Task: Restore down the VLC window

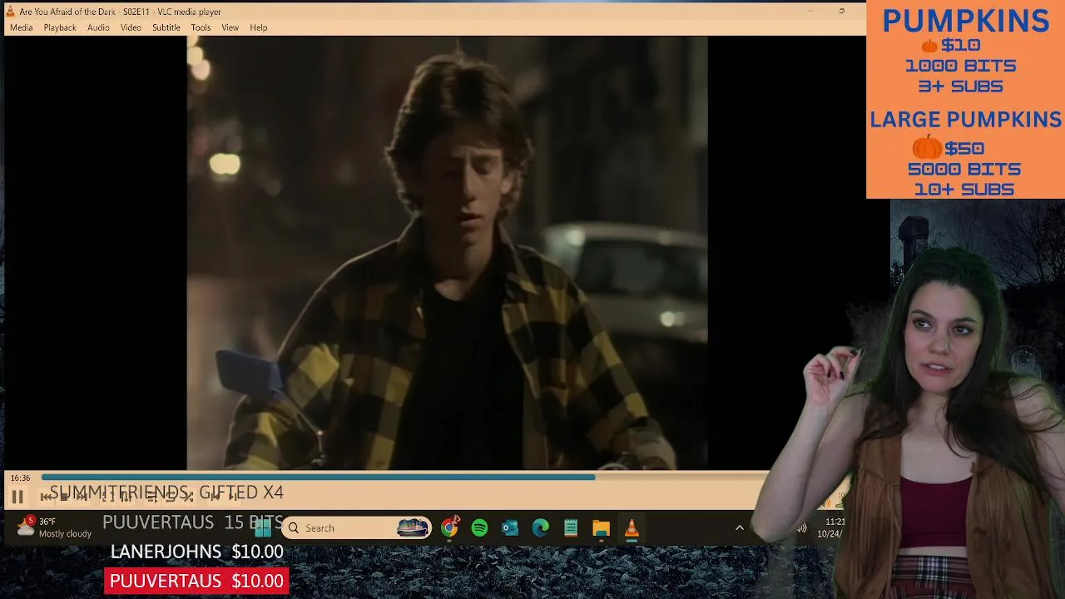Action: pos(841,12)
